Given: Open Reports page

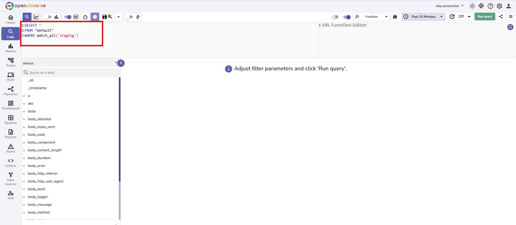Looking at the screenshot, I should coord(11,134).
